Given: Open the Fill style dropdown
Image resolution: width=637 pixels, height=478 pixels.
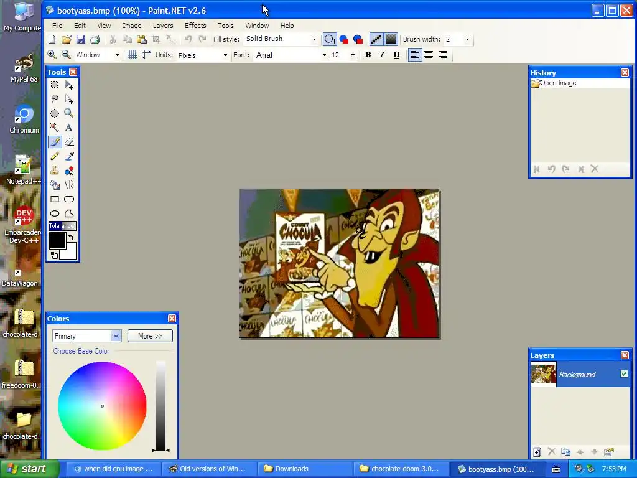Looking at the screenshot, I should click(314, 39).
